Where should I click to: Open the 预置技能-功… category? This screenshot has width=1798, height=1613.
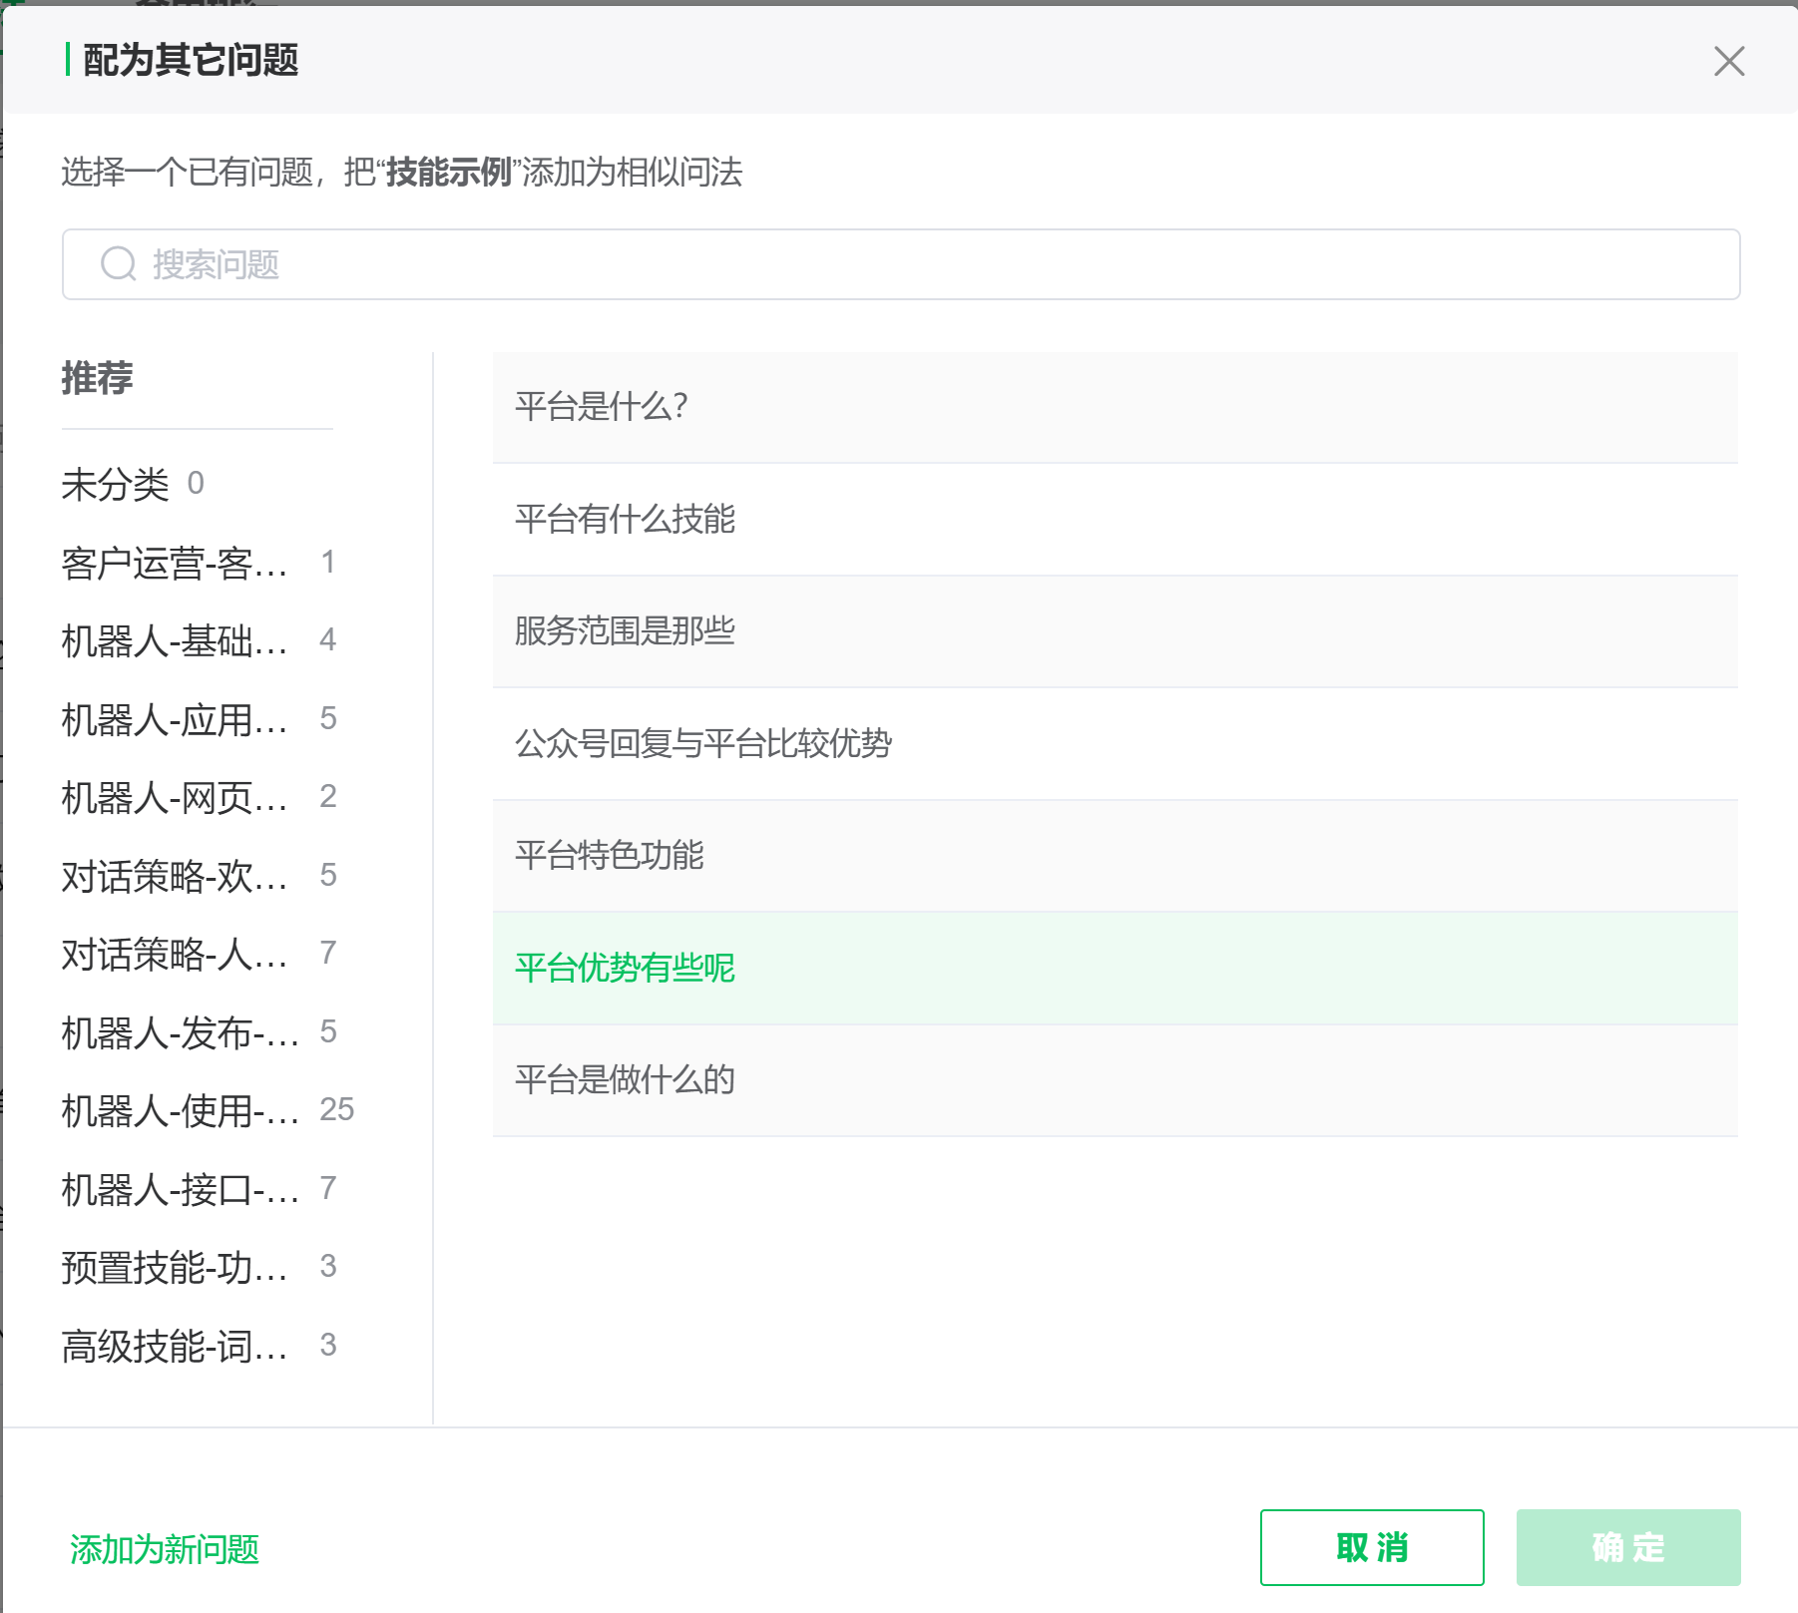click(x=175, y=1267)
